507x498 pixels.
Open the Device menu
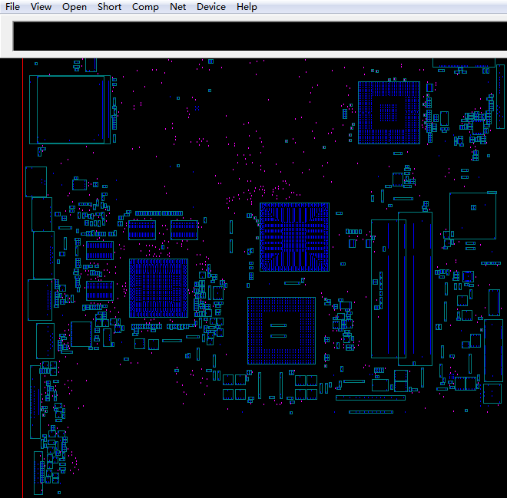click(210, 6)
